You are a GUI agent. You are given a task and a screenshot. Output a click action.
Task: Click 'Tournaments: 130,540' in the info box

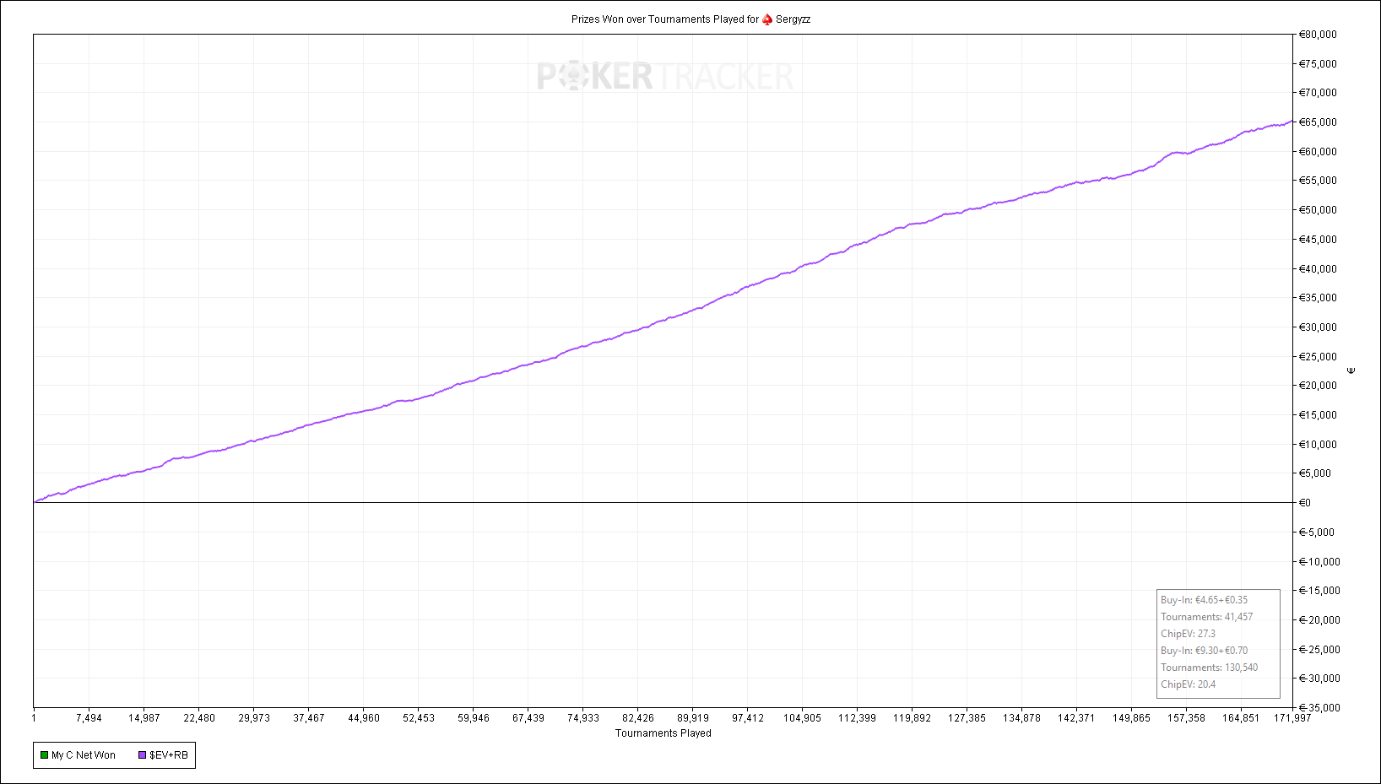1209,668
